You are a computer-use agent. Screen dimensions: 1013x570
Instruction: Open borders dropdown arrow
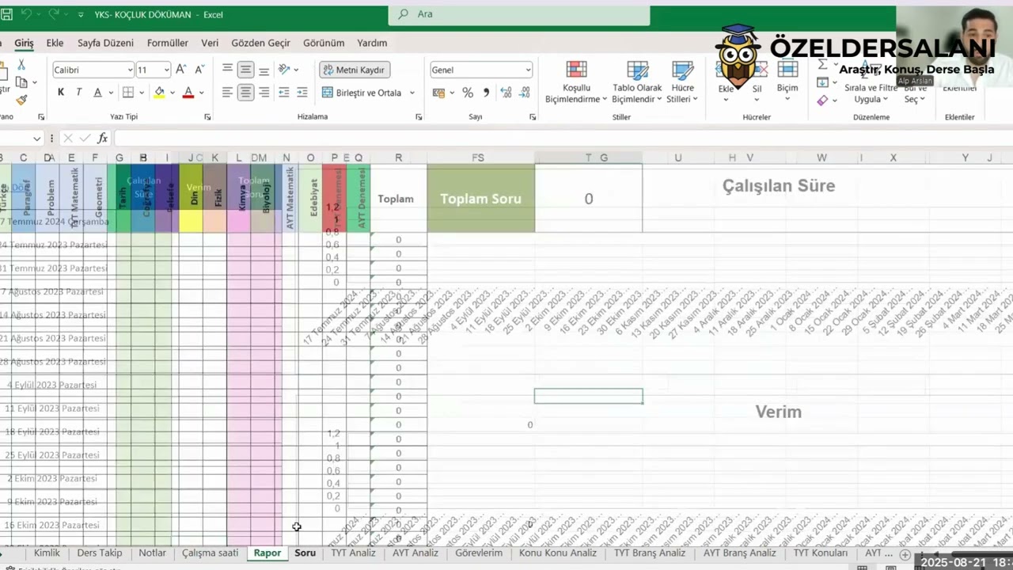[141, 93]
